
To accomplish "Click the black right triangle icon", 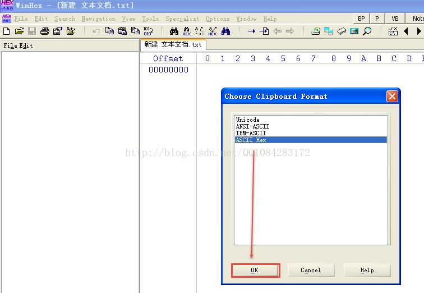I will tap(419, 31).
